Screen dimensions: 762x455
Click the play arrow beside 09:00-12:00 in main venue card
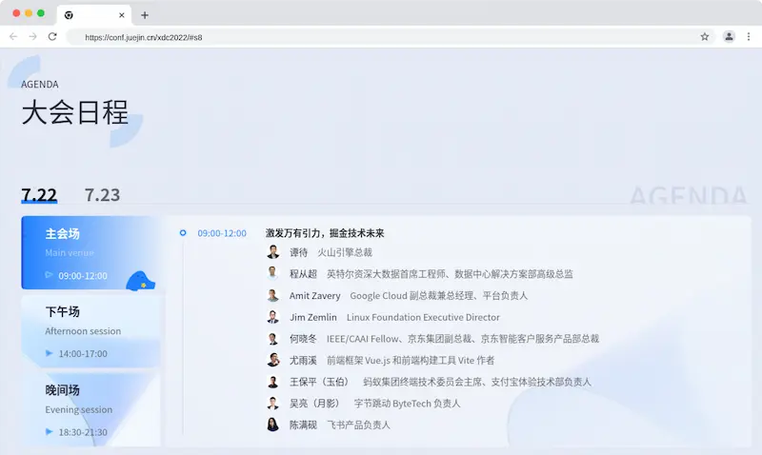(50, 275)
